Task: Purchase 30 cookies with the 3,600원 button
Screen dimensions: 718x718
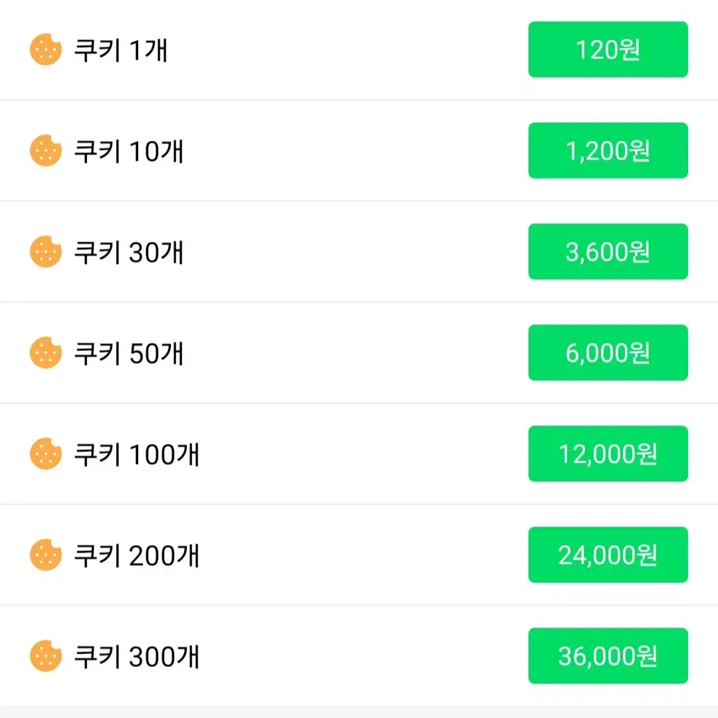Action: click(608, 252)
